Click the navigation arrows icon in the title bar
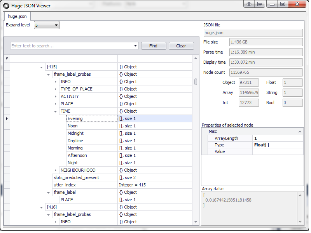Screen dimensions: 311x233 (248, 4)
